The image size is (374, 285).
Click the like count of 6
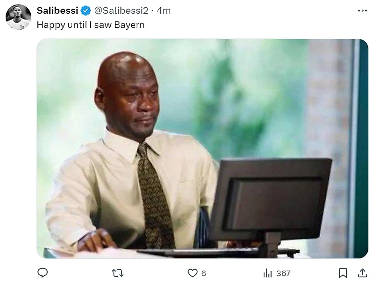click(203, 273)
